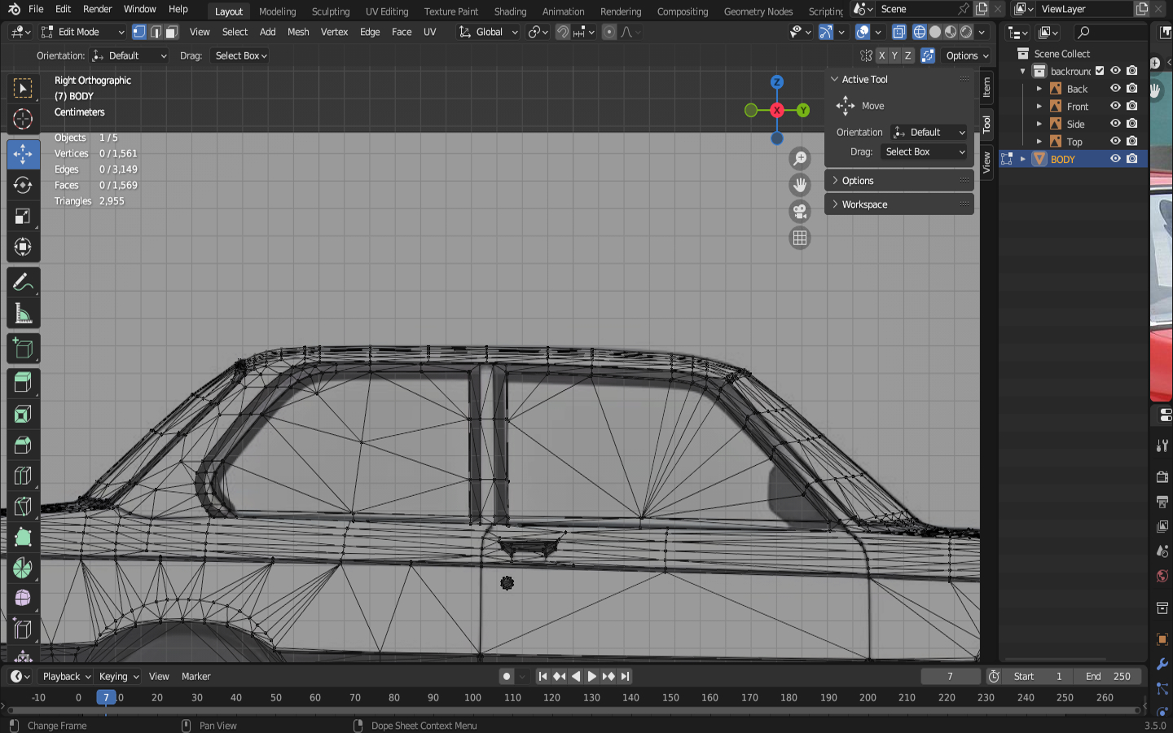The width and height of the screenshot is (1173, 733).
Task: Select the Scale tool
Action: (23, 216)
